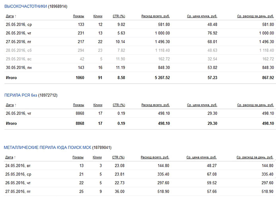Screen dimensions: 276x197
Task: Open the ПЕРИЛА РСЯ без campaign link
Action: pyautogui.click(x=20, y=96)
